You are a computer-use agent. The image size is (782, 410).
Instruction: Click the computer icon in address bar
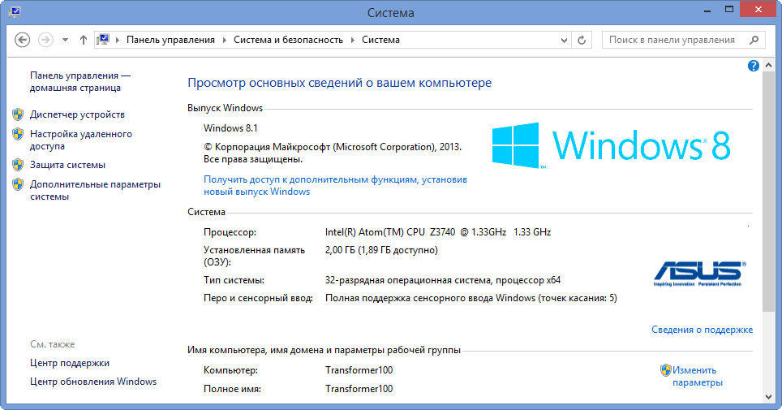point(103,40)
